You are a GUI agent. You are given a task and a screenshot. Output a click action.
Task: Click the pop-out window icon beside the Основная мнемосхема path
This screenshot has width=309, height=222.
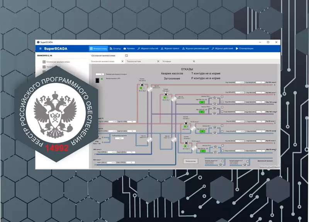[x=127, y=56]
